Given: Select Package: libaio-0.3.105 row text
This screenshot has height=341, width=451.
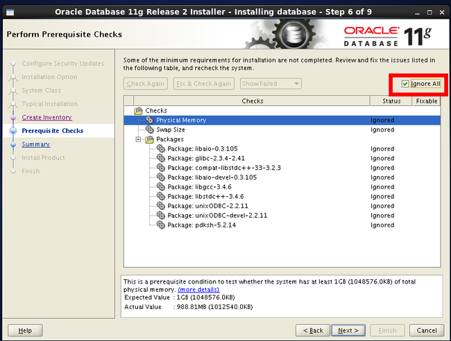Looking at the screenshot, I should pos(203,149).
